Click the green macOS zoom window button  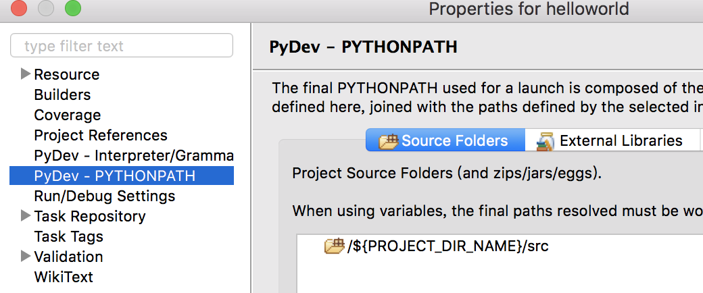click(73, 9)
